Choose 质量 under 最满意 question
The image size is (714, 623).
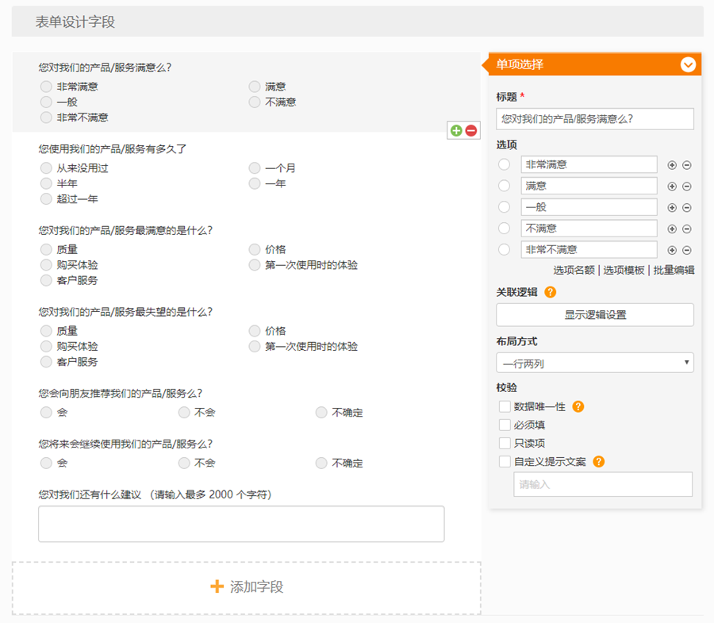46,249
